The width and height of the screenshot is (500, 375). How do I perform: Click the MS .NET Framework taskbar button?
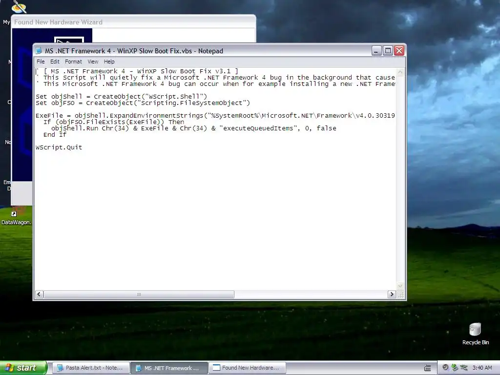[169, 368]
